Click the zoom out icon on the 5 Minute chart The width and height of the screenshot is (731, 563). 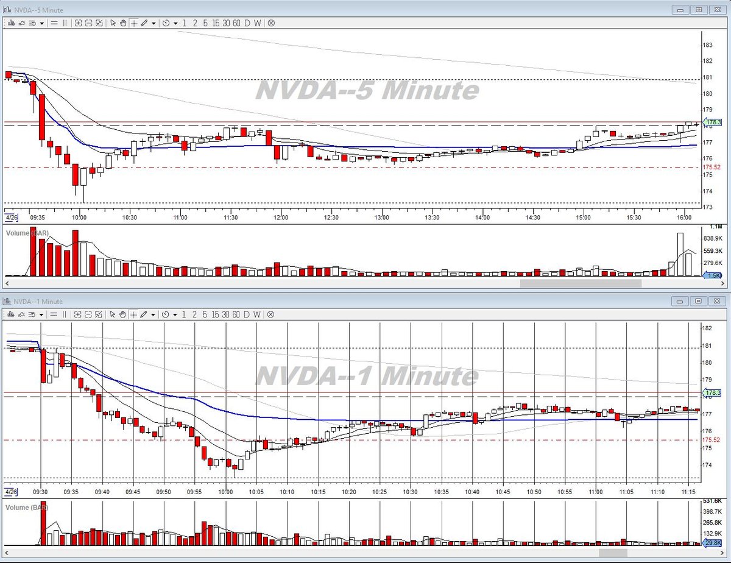89,23
